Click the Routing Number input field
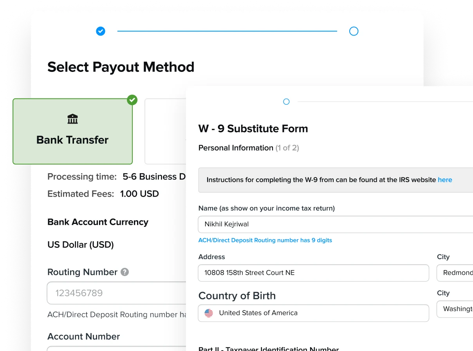Image resolution: width=473 pixels, height=351 pixels. [x=117, y=293]
